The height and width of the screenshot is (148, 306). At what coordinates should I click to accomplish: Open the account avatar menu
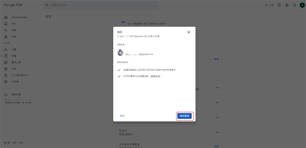point(302,5)
